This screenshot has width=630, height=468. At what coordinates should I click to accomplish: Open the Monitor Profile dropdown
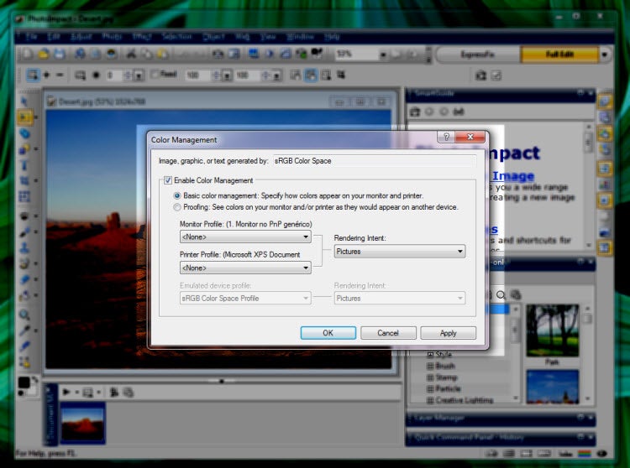tap(245, 237)
